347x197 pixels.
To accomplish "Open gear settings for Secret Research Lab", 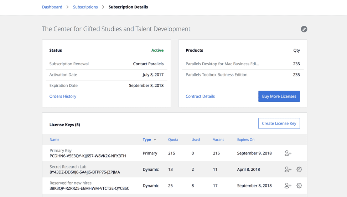I will [x=299, y=169].
